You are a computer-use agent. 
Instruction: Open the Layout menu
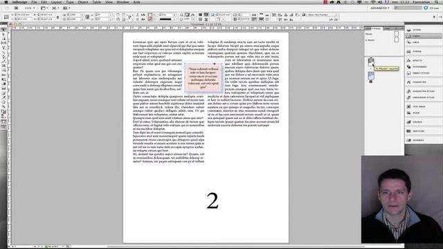pos(56,2)
